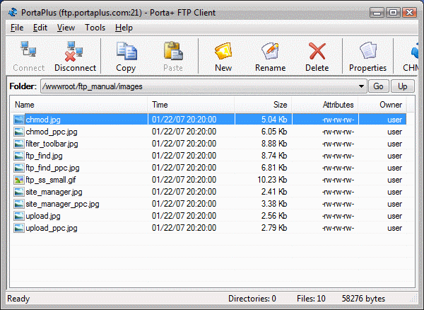Open the Help menu

tap(124, 28)
